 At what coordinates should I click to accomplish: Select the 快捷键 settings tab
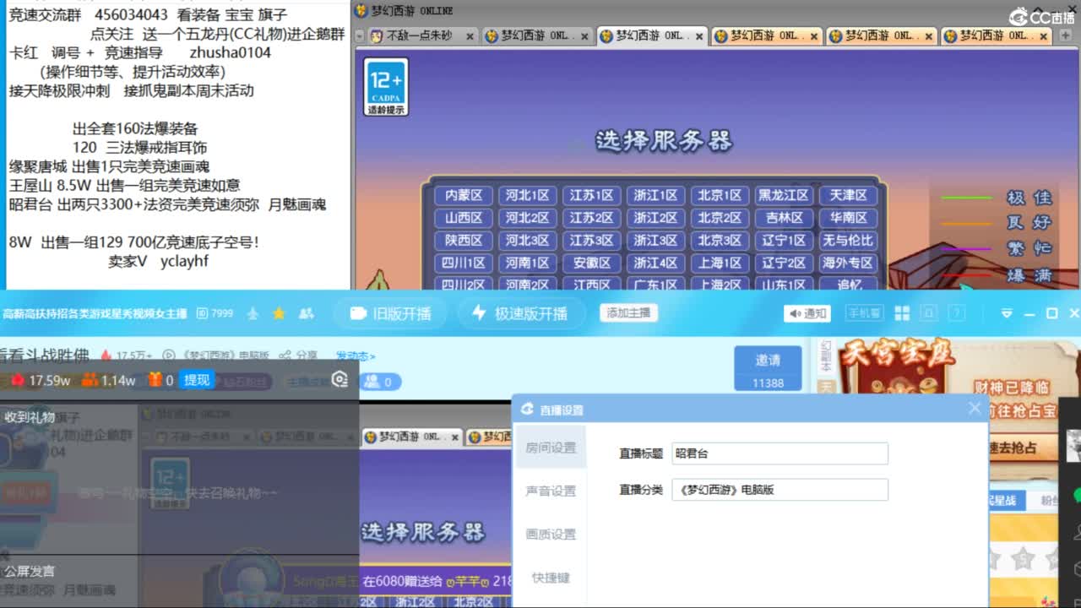(550, 578)
